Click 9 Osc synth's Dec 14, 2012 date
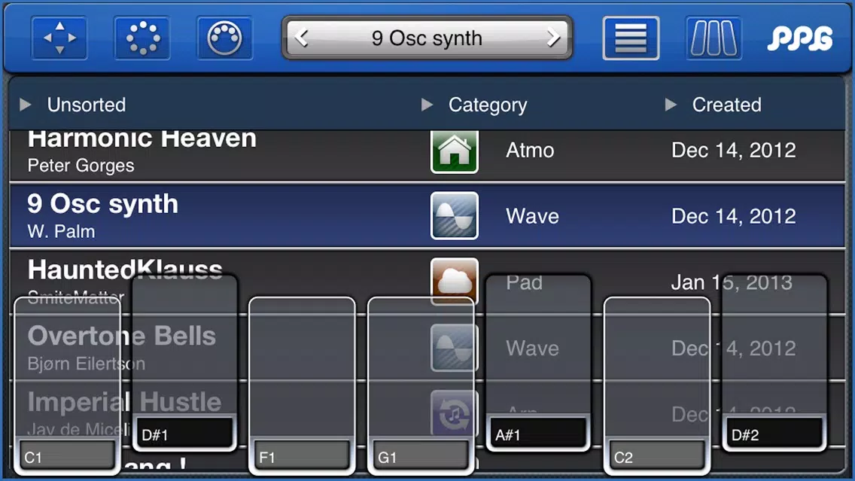Viewport: 855px width, 481px height. [x=733, y=216]
